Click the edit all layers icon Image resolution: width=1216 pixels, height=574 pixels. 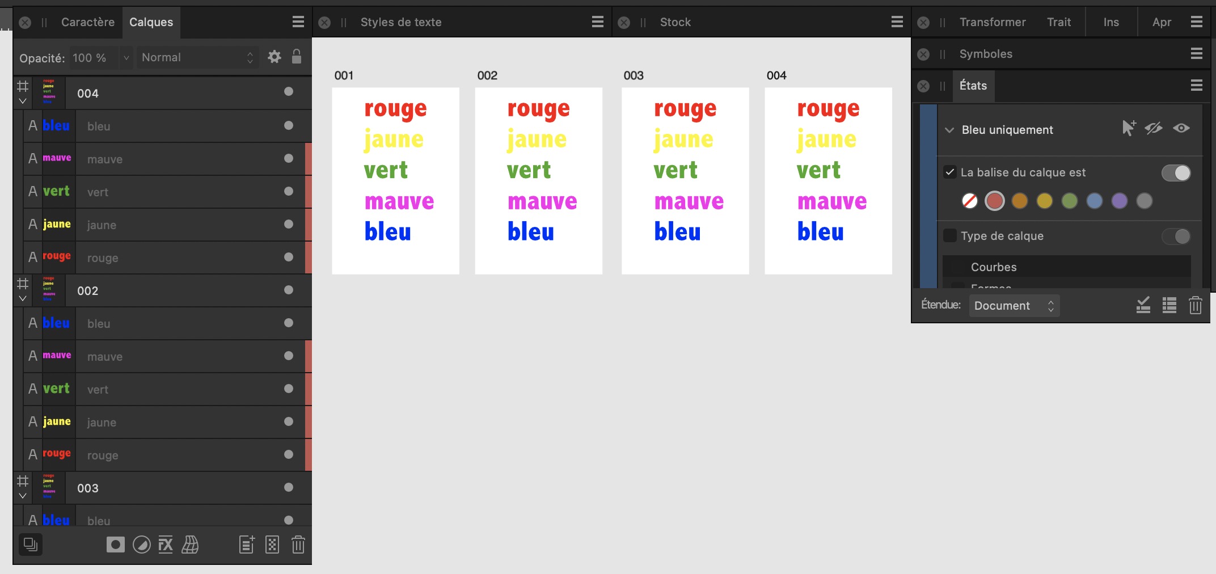[31, 545]
